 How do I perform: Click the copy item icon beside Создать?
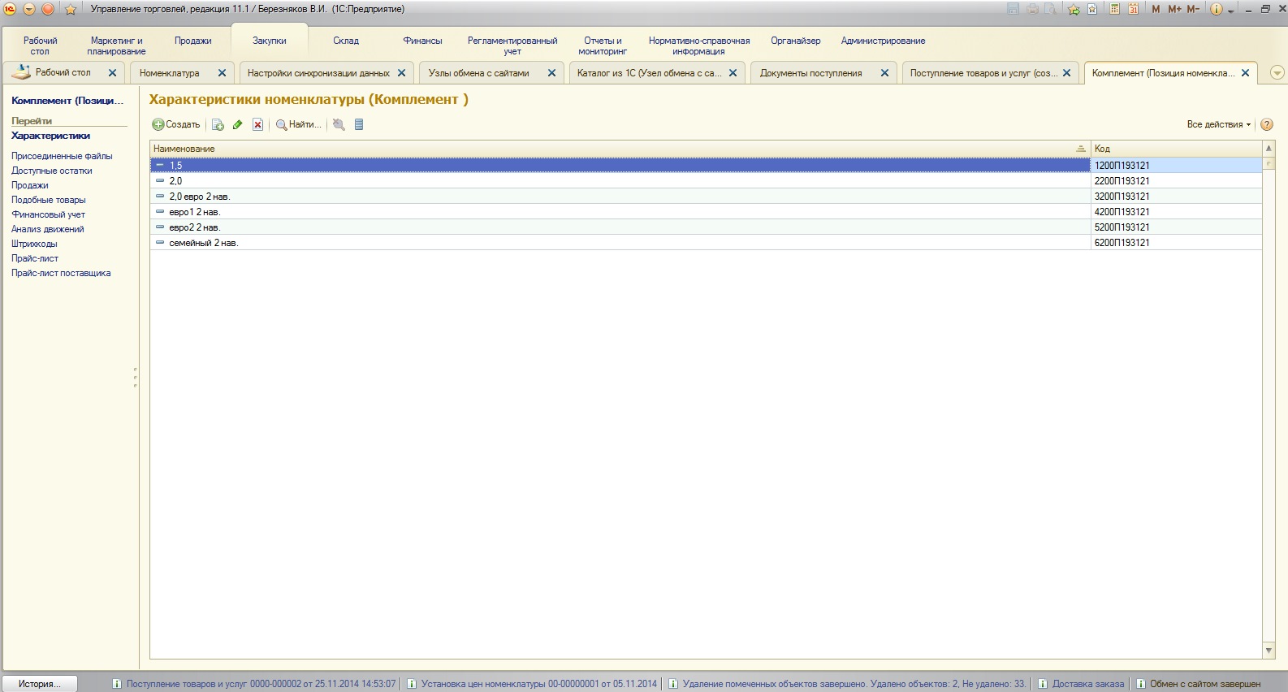point(218,125)
